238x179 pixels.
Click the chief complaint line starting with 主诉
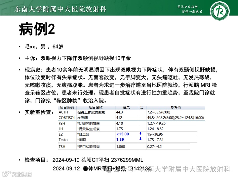78,58
